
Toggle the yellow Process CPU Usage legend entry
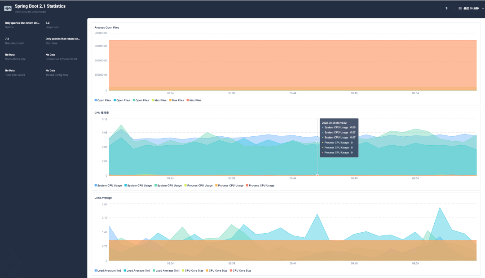tap(198, 186)
